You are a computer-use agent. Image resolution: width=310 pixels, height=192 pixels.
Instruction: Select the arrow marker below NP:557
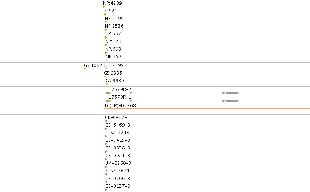click(x=106, y=37)
